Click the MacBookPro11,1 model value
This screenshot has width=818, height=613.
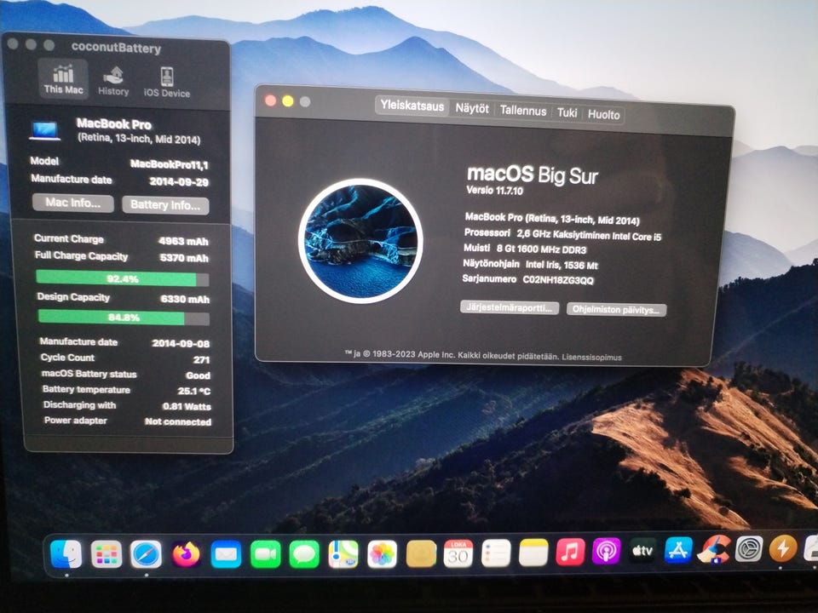point(169,164)
